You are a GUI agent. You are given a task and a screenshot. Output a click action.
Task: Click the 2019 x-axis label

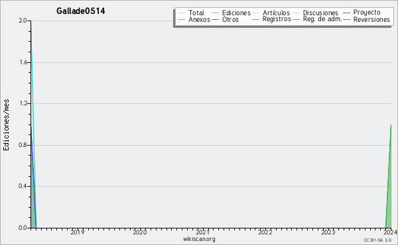click(x=78, y=232)
